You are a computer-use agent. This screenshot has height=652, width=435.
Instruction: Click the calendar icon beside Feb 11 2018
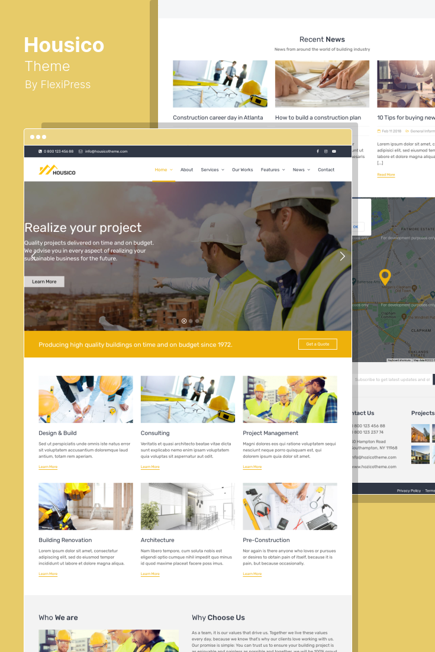(379, 131)
